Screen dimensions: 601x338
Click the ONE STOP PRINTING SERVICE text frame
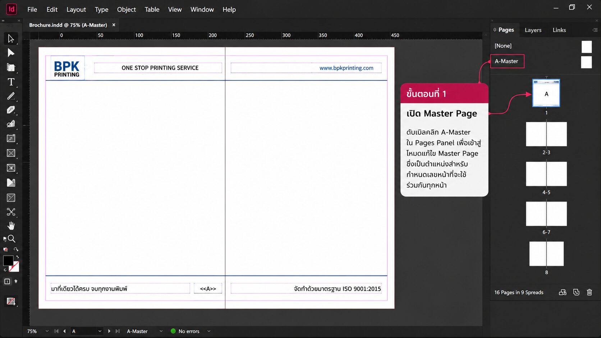158,68
